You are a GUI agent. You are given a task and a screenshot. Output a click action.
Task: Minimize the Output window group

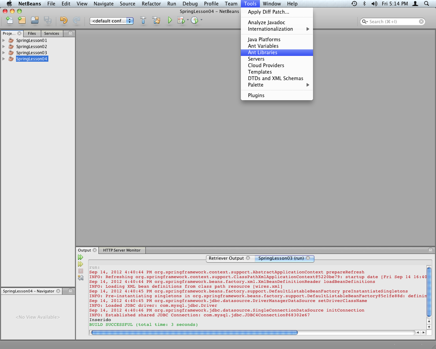click(x=431, y=250)
